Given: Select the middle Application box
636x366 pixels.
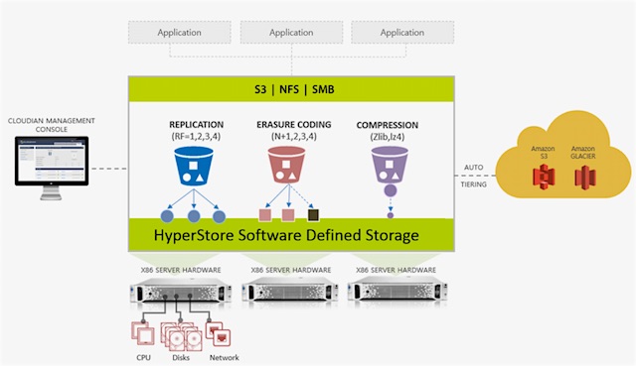Looking at the screenshot, I should [x=291, y=33].
